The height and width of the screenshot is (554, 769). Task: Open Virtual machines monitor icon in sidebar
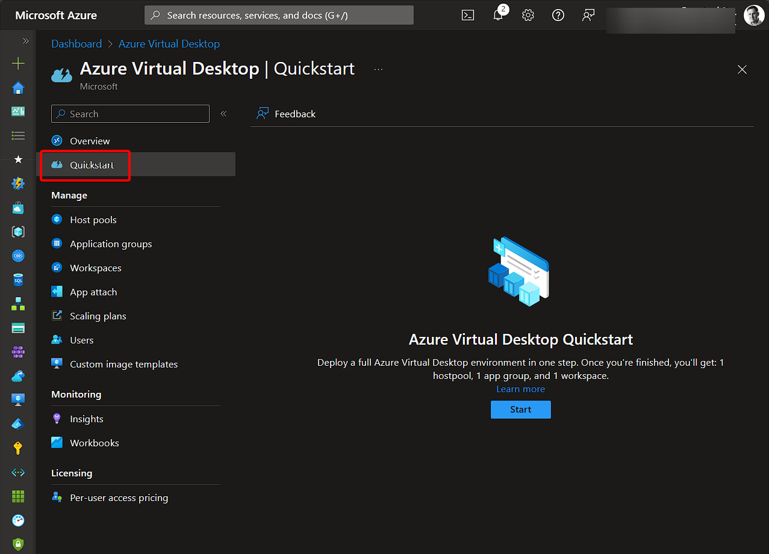click(x=18, y=399)
